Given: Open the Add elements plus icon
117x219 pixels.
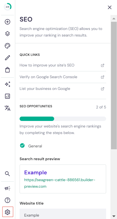Looking at the screenshot, I should coord(8,22).
